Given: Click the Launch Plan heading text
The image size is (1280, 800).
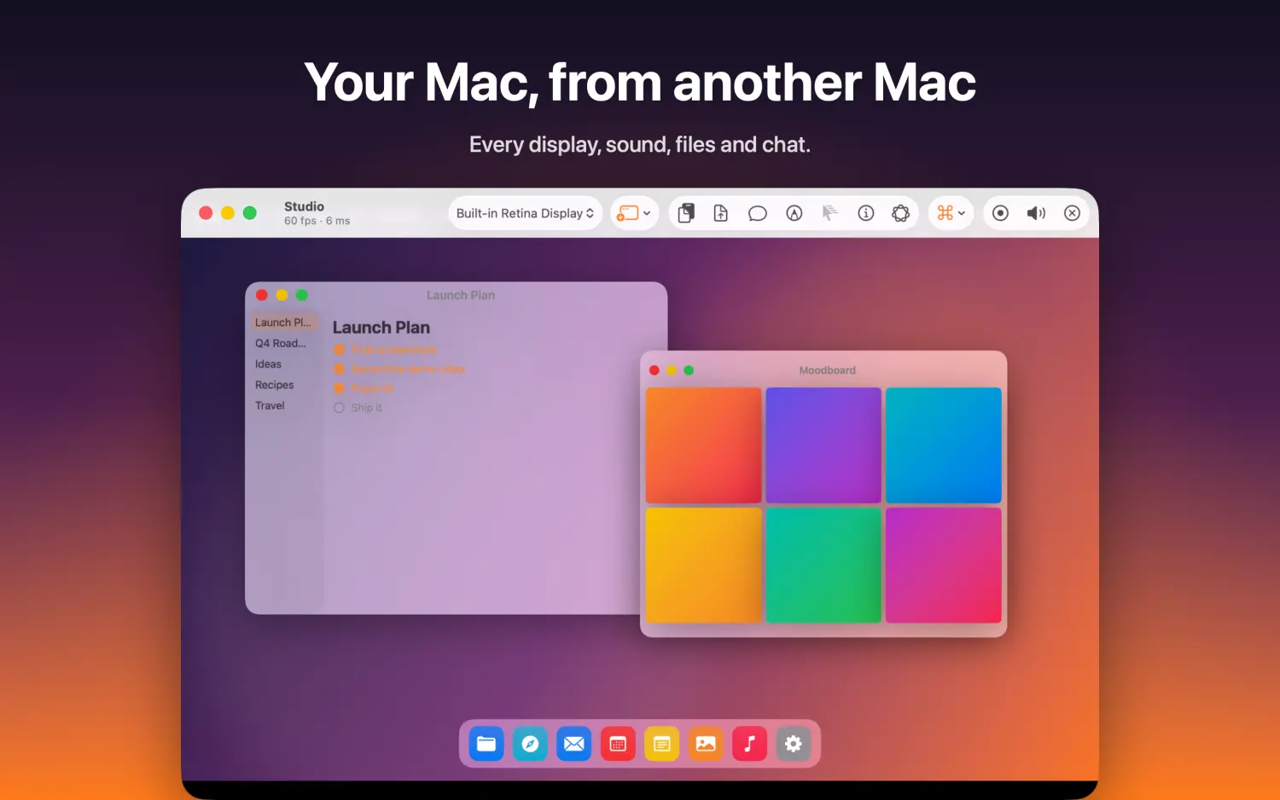Looking at the screenshot, I should click(x=381, y=328).
